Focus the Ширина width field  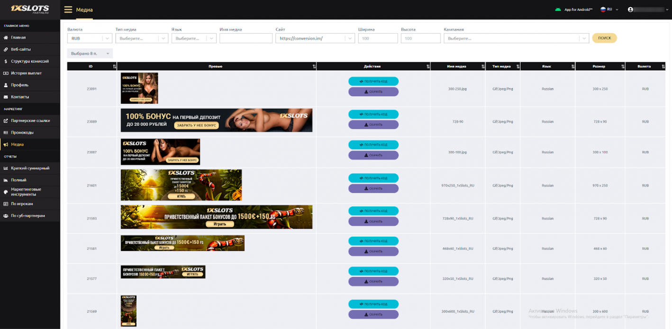click(378, 38)
